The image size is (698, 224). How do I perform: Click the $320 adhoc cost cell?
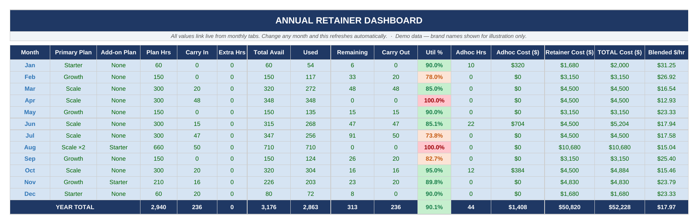click(x=518, y=65)
